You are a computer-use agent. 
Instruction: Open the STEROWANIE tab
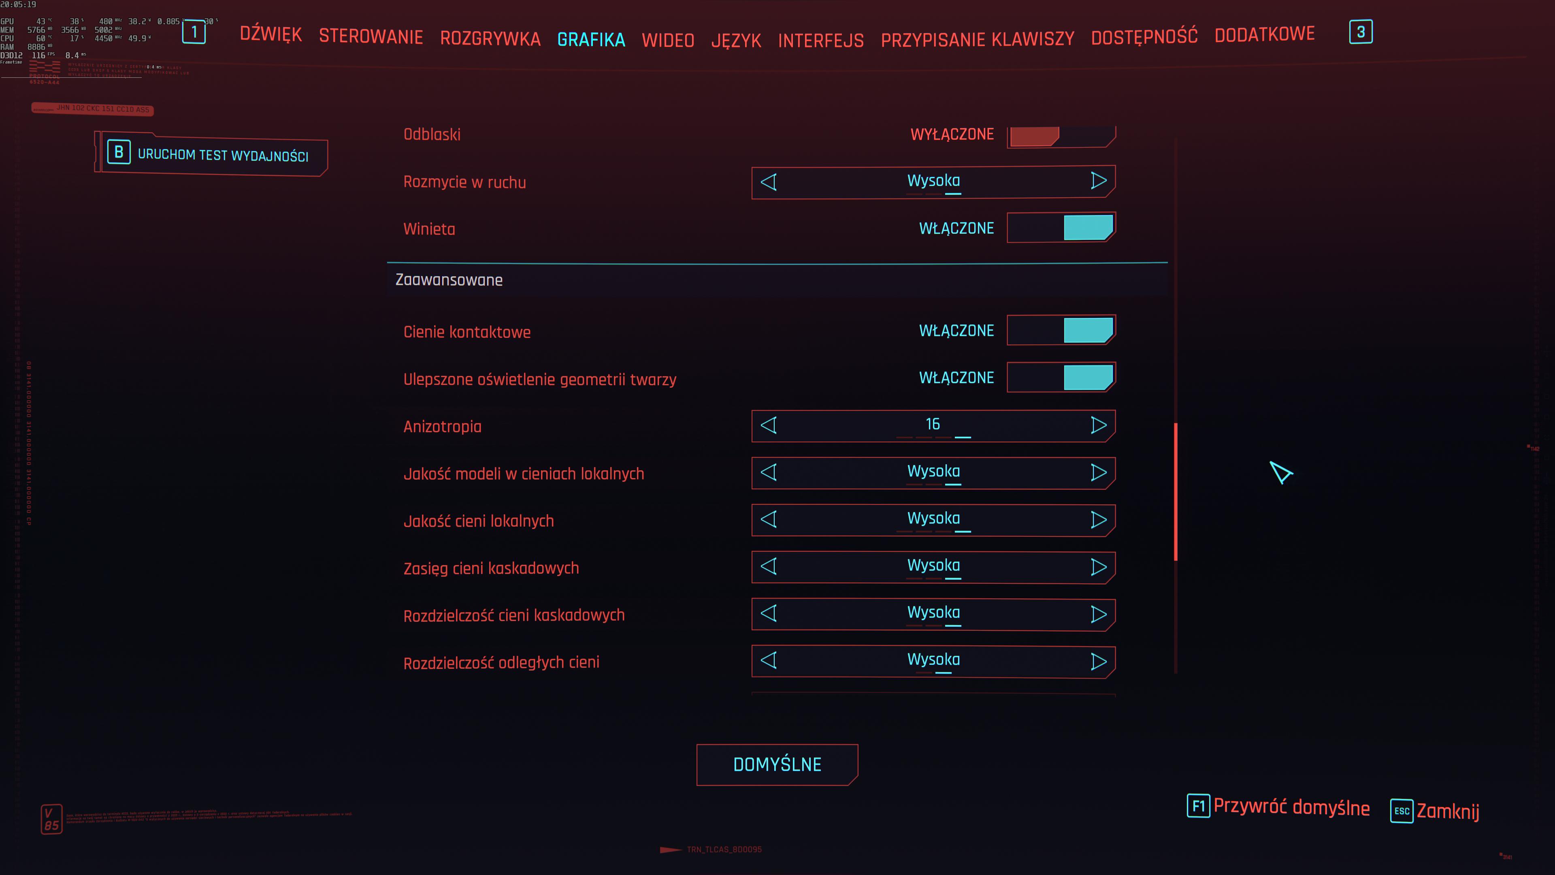pyautogui.click(x=371, y=36)
